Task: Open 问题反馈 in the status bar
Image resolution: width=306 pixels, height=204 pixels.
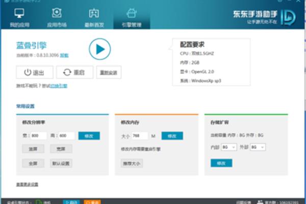Action: tap(243, 202)
